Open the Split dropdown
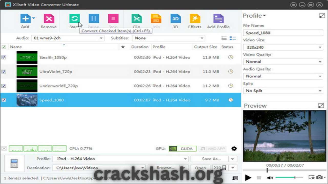 click(283, 91)
